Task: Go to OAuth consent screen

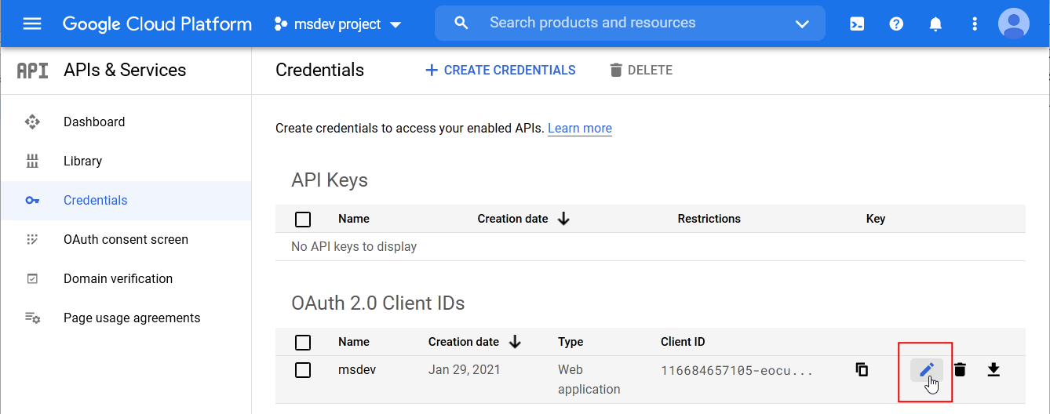Action: pyautogui.click(x=126, y=240)
